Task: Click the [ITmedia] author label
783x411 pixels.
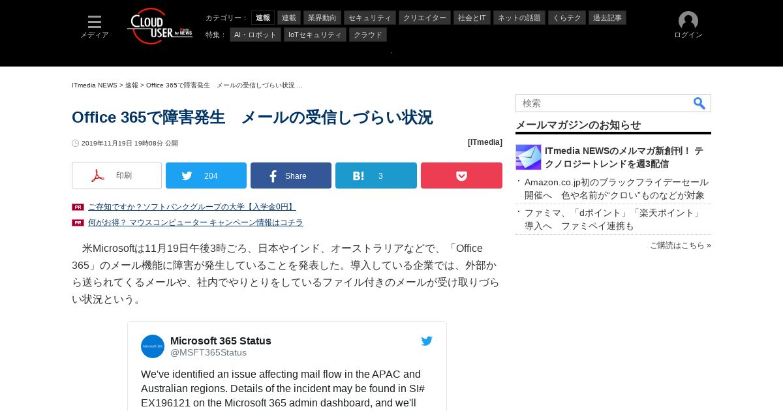Action: click(x=485, y=142)
